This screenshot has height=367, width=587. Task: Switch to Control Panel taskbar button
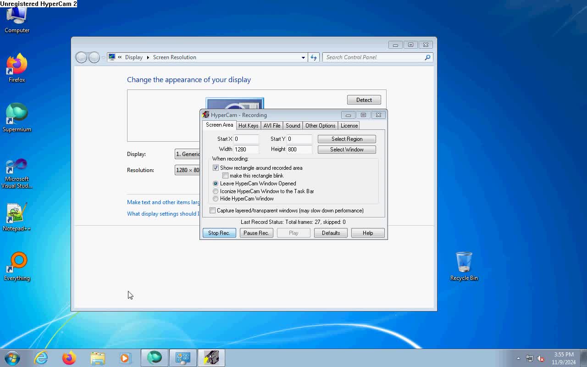[x=183, y=358]
